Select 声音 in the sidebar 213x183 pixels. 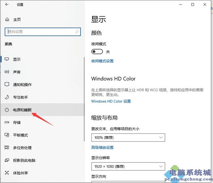click(17, 72)
